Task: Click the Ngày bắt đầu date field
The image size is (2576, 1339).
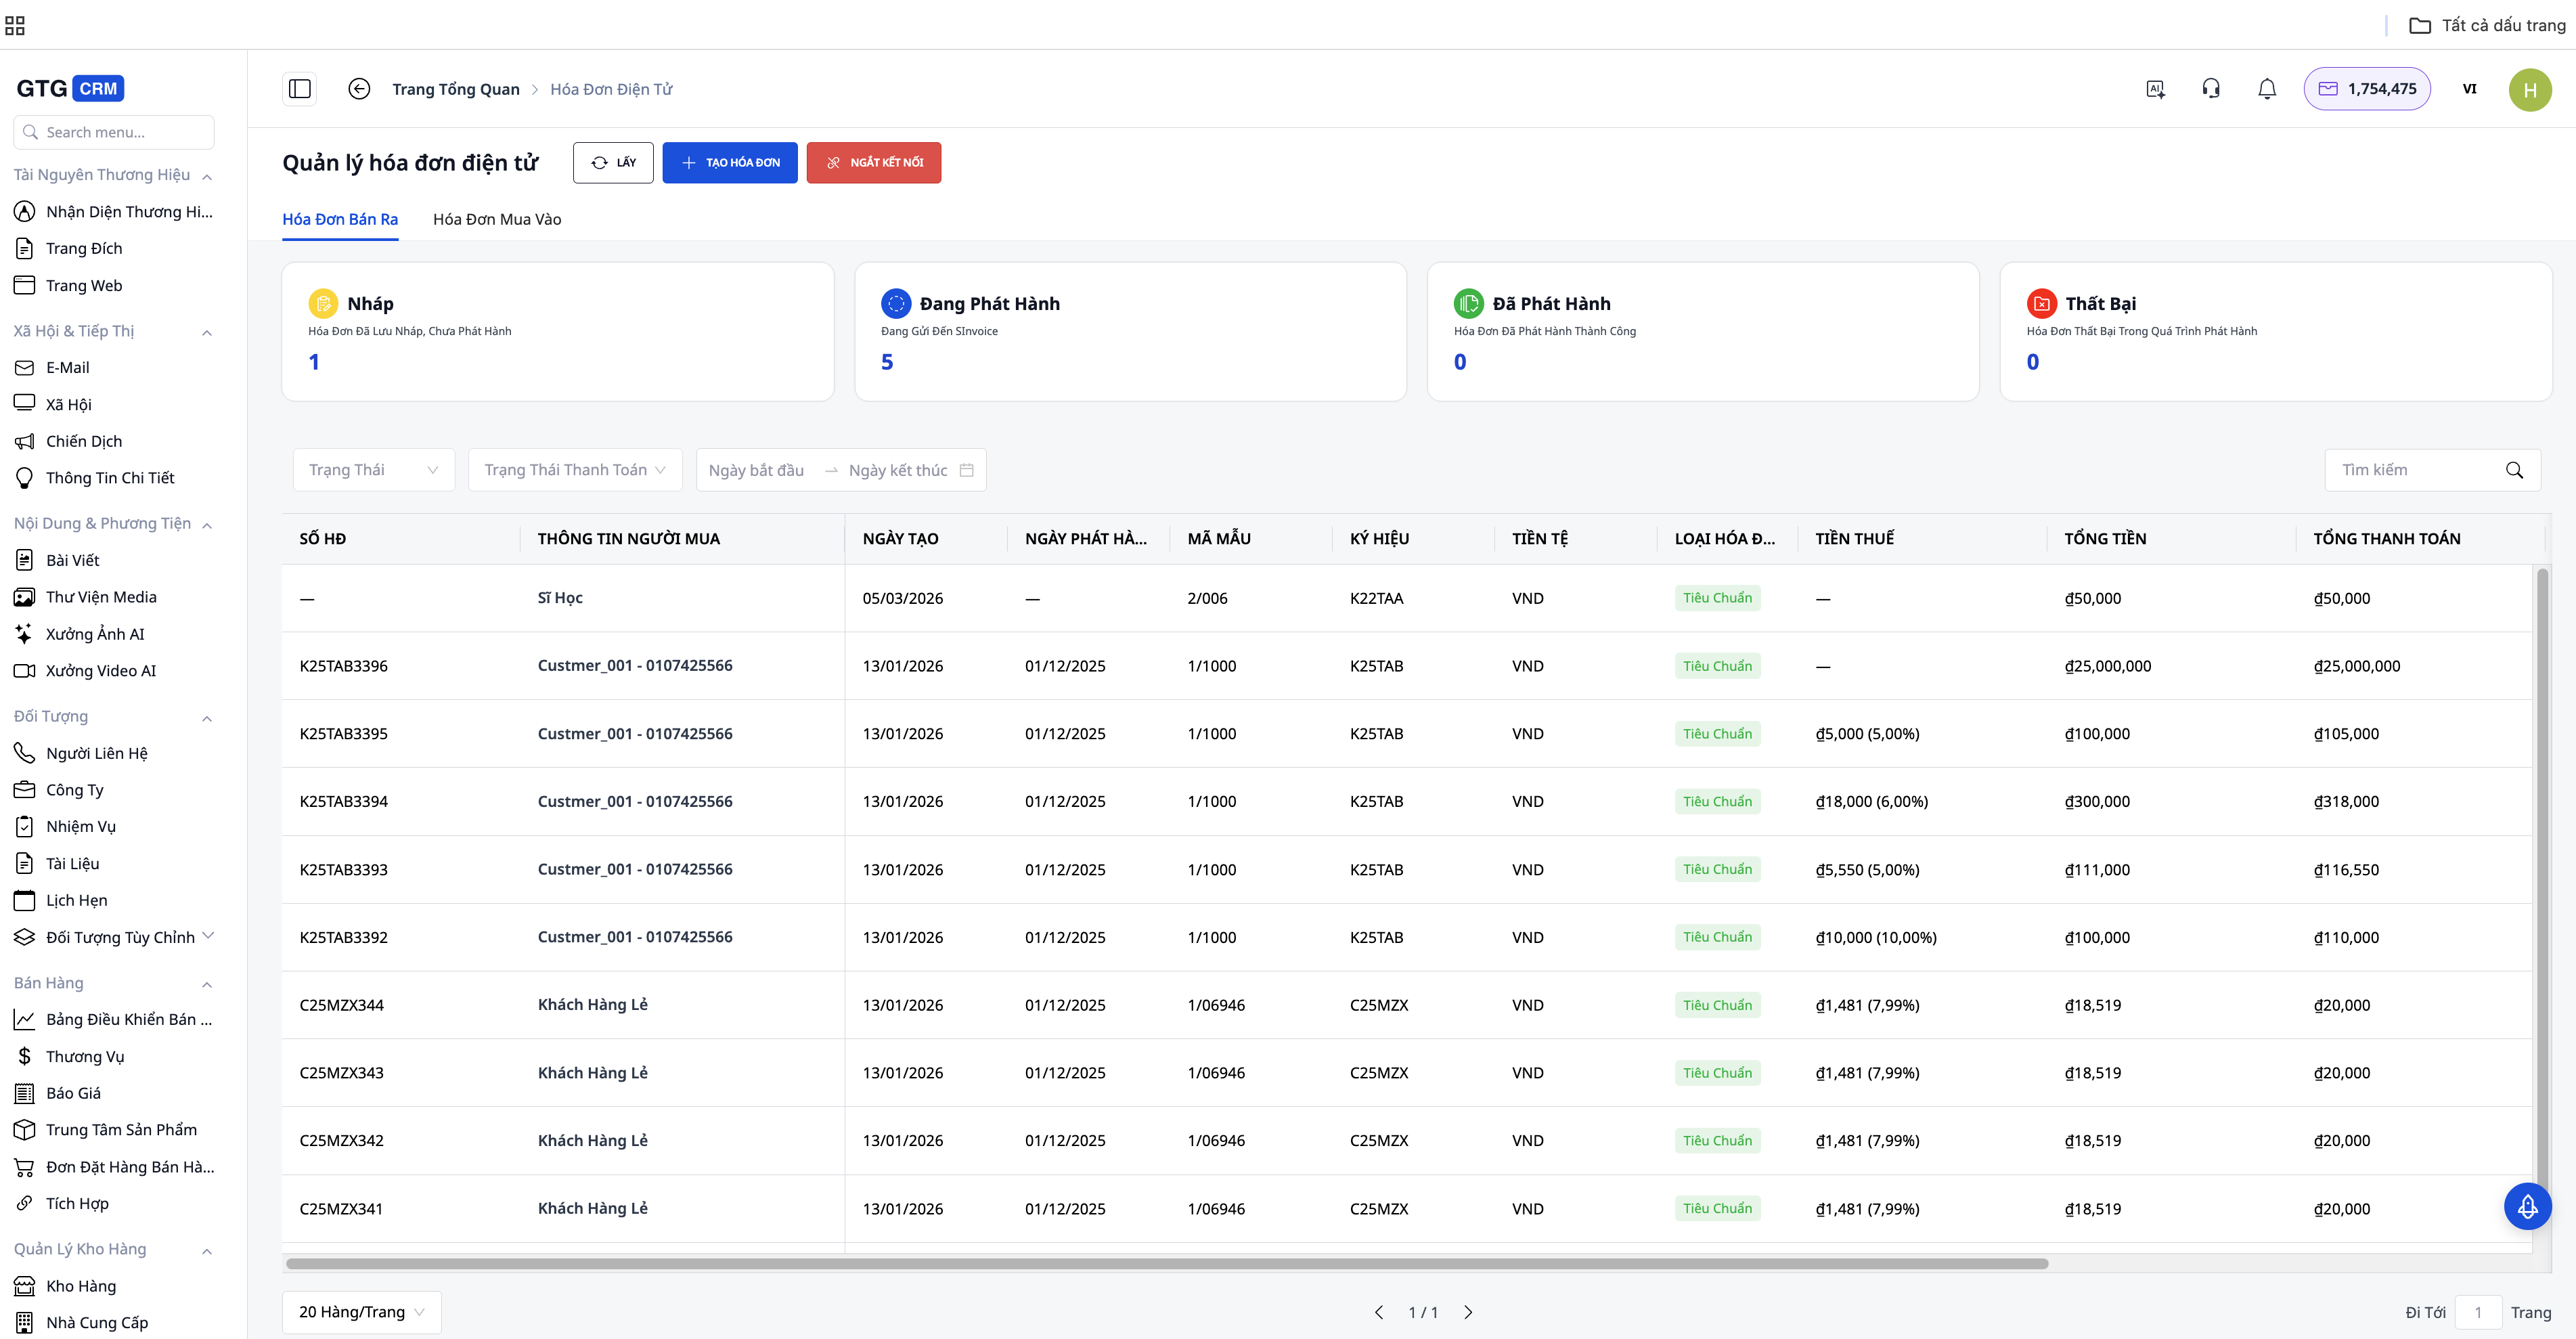Action: (756, 470)
